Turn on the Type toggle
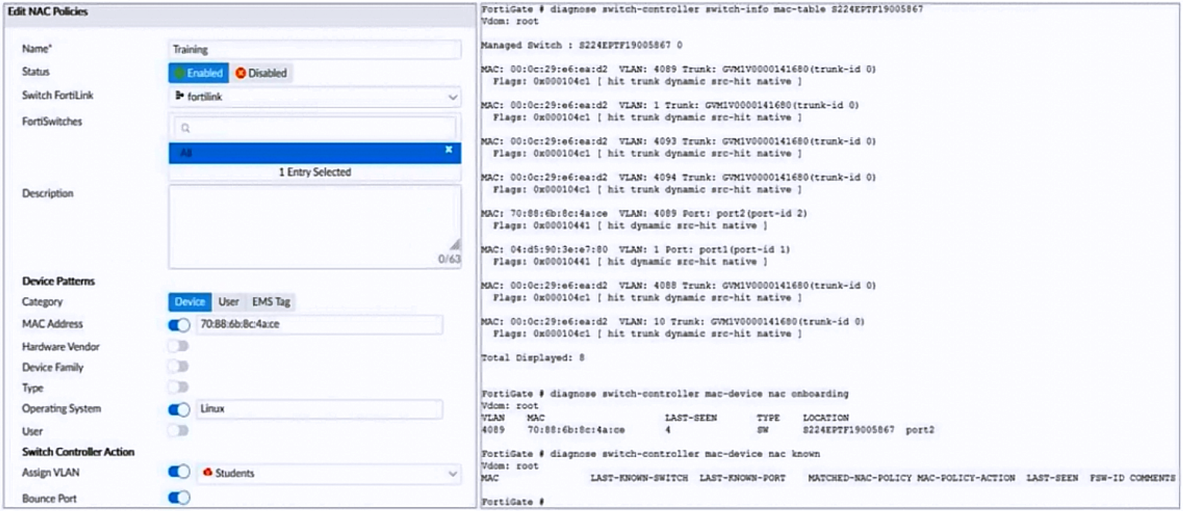 [x=178, y=387]
